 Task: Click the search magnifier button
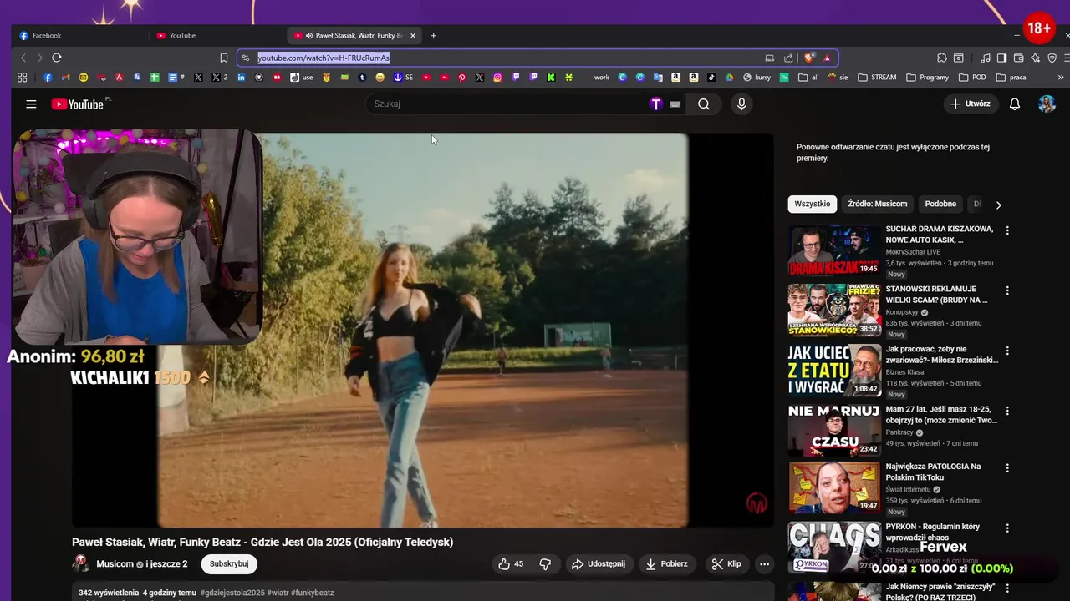click(704, 104)
